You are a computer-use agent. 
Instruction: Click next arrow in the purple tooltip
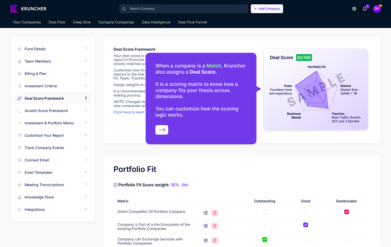pos(162,130)
